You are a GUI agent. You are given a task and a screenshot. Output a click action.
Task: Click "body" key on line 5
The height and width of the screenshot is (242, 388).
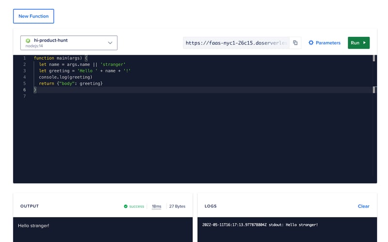point(67,84)
